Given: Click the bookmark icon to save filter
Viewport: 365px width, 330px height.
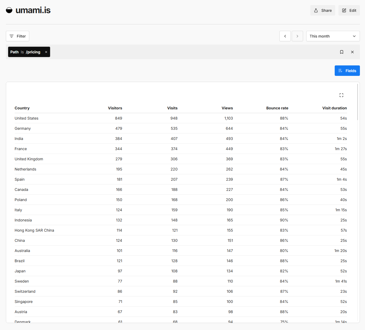Looking at the screenshot, I should (x=341, y=52).
